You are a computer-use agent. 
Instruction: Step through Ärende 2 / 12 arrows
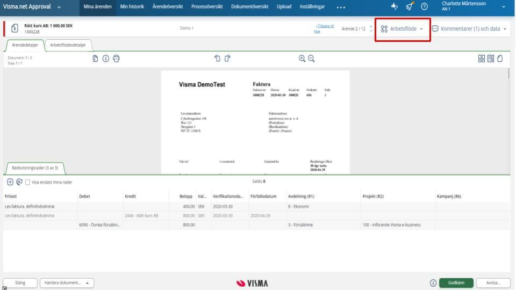click(371, 28)
